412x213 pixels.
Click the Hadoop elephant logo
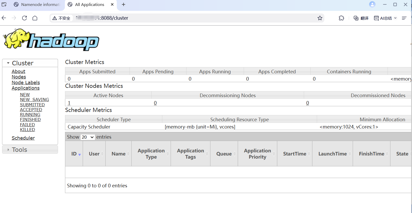(51, 40)
